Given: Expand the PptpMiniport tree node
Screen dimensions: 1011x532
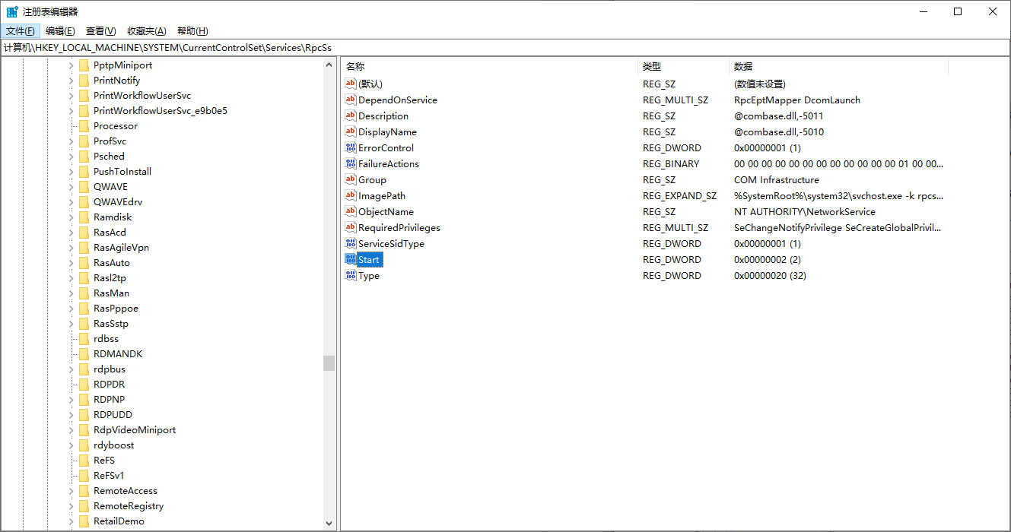Looking at the screenshot, I should pyautogui.click(x=71, y=65).
